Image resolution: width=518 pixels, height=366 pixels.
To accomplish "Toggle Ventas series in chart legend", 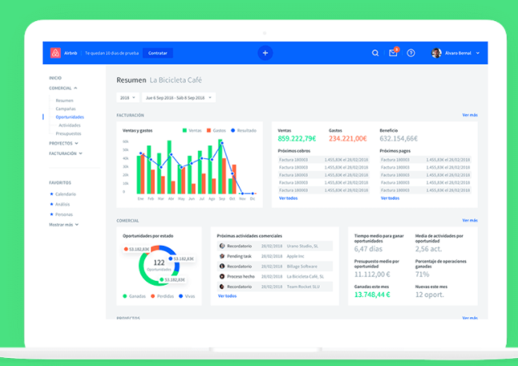I will (x=192, y=130).
